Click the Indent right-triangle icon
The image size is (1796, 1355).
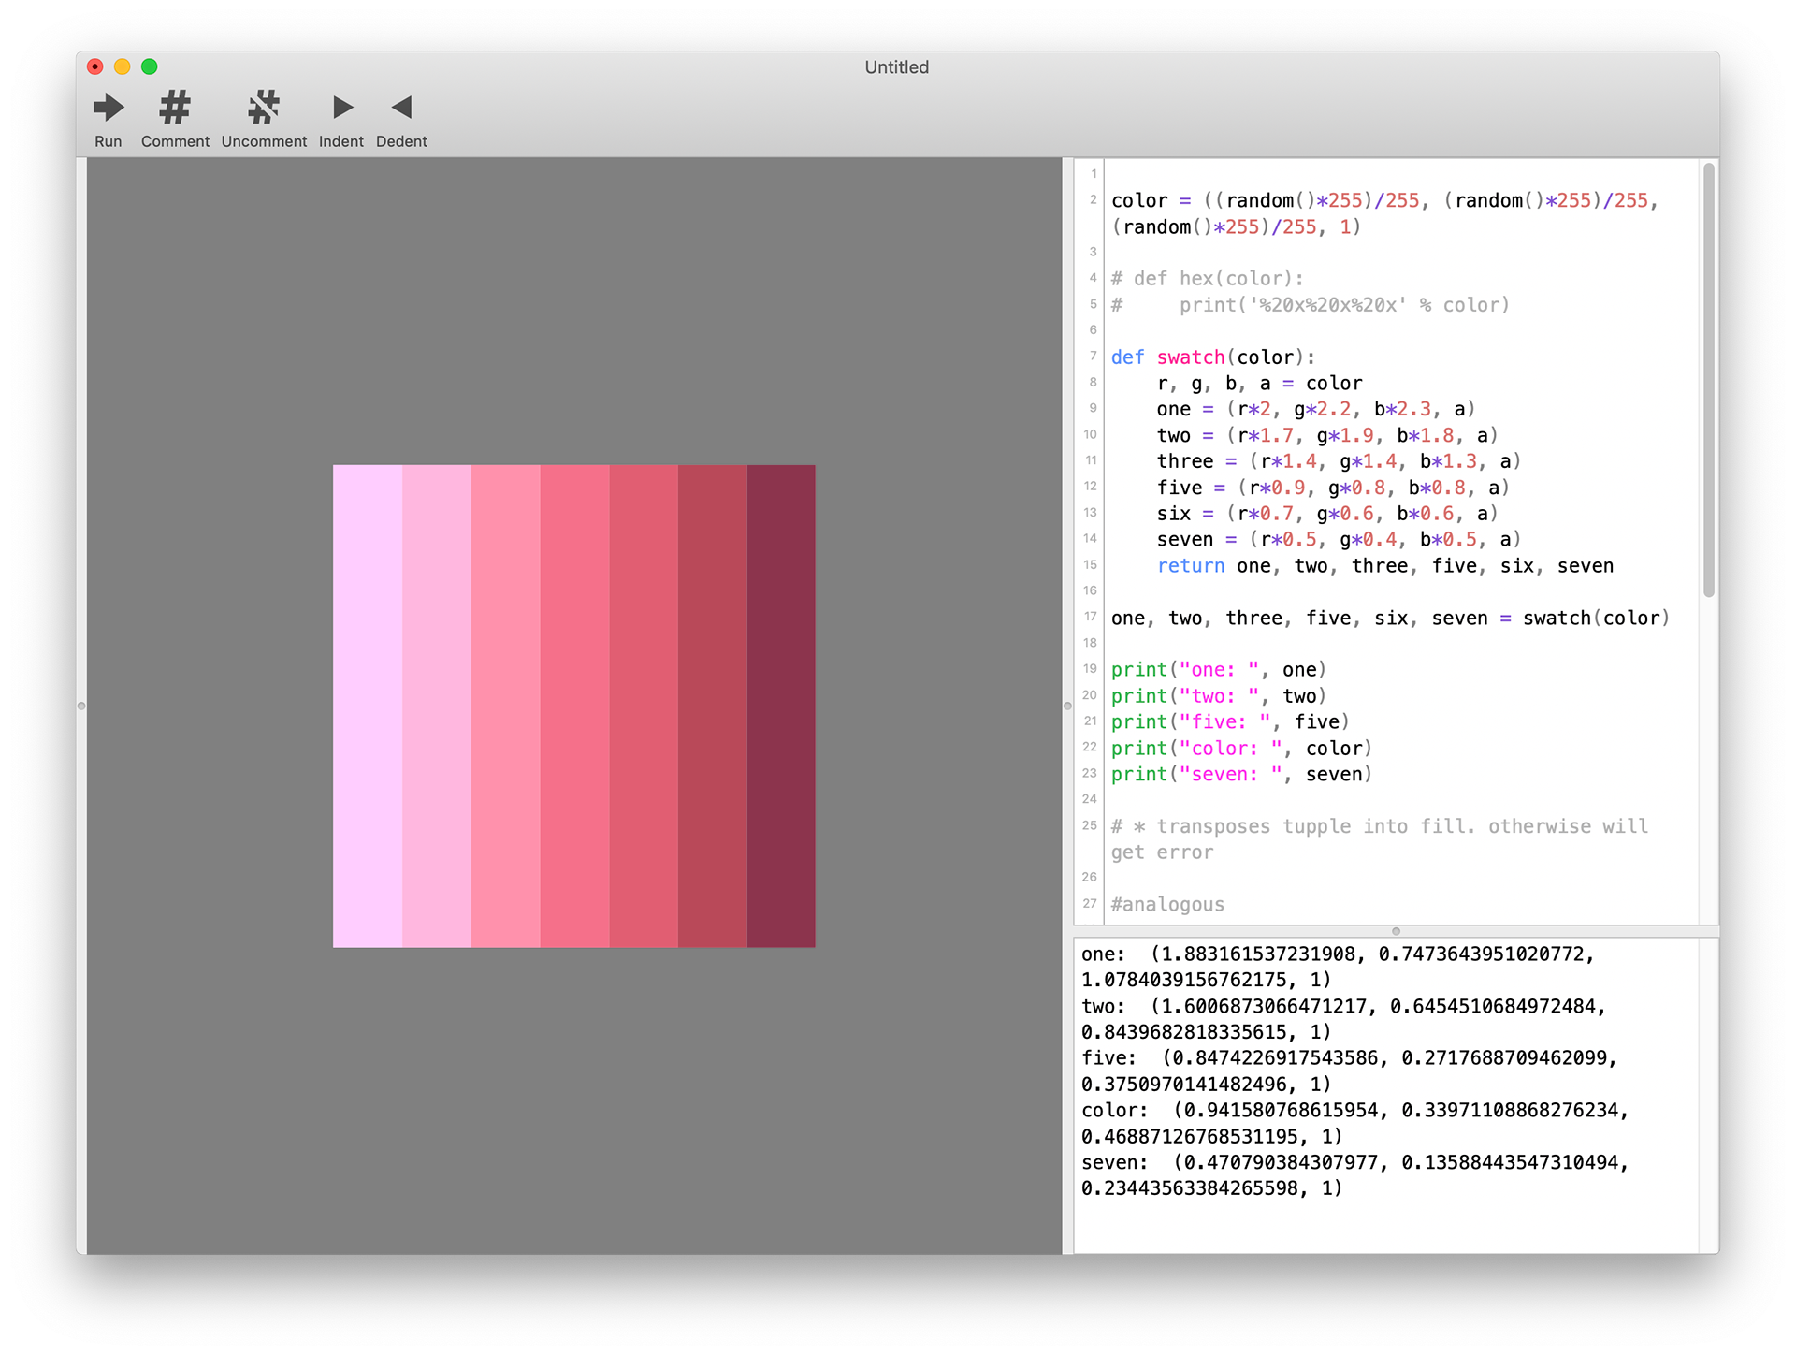tap(342, 108)
